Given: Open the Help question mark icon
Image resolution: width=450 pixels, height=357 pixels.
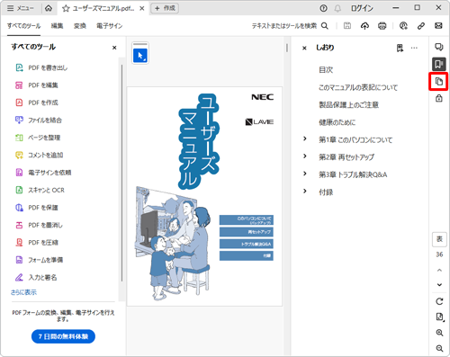Looking at the screenshot, I should pyautogui.click(x=323, y=8).
